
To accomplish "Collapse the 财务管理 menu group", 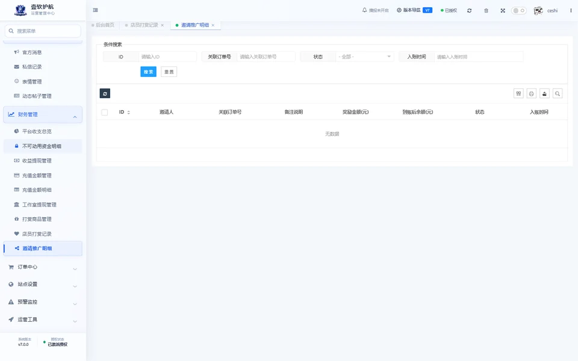I will coord(43,114).
